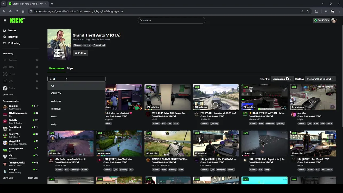
Task: Open the browser extensions puzzle icon
Action: [317, 11]
